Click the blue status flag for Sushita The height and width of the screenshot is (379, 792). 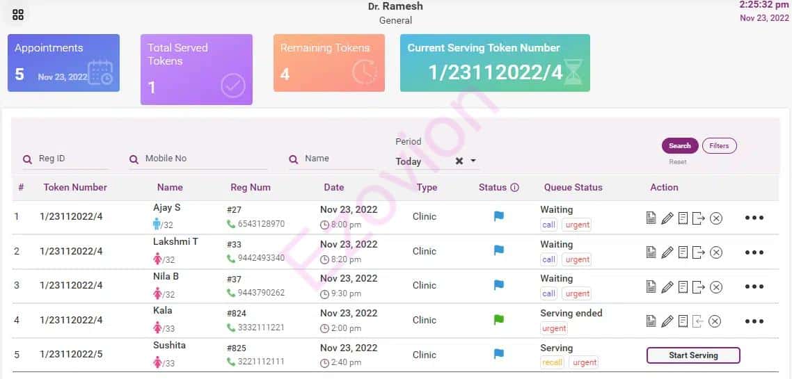pyautogui.click(x=498, y=355)
